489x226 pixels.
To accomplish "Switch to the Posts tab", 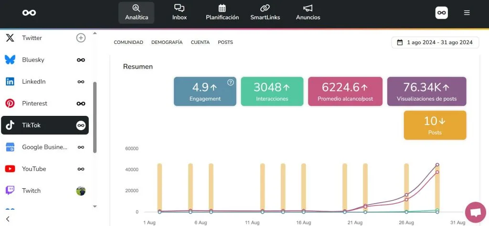I will pos(225,42).
